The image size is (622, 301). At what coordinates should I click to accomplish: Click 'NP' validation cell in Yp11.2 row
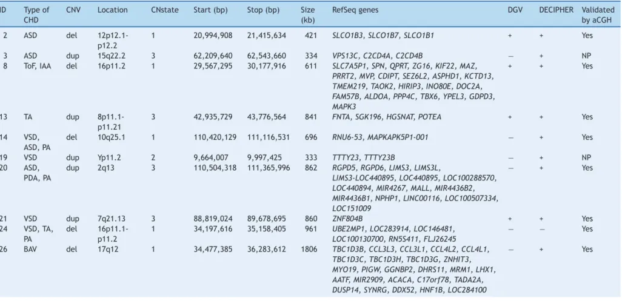click(586, 157)
